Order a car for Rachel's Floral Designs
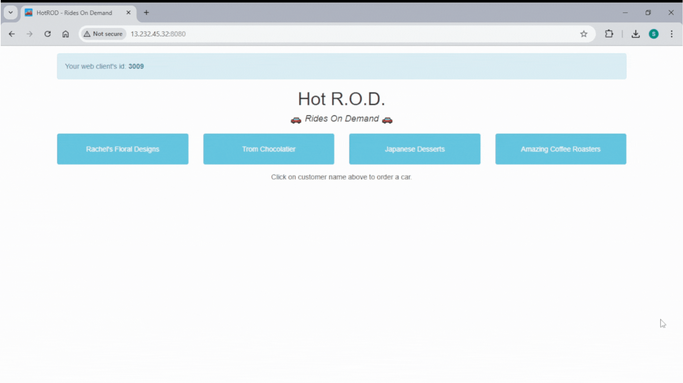The width and height of the screenshot is (683, 383). point(122,149)
